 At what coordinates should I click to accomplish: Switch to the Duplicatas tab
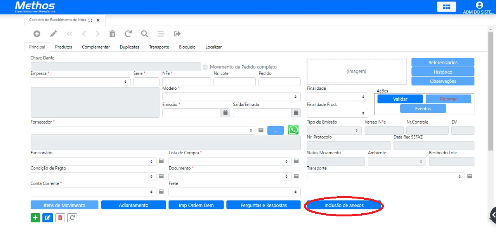(130, 47)
